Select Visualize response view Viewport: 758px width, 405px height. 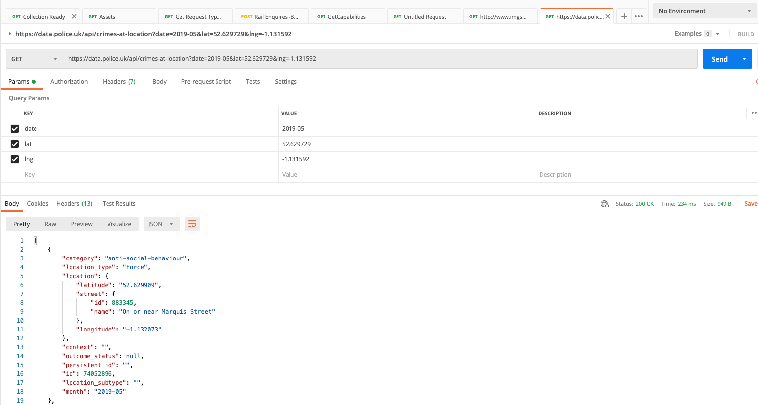click(x=119, y=224)
